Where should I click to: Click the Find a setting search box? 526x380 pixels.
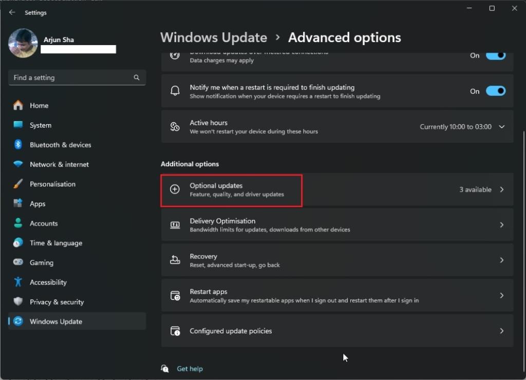(x=77, y=77)
